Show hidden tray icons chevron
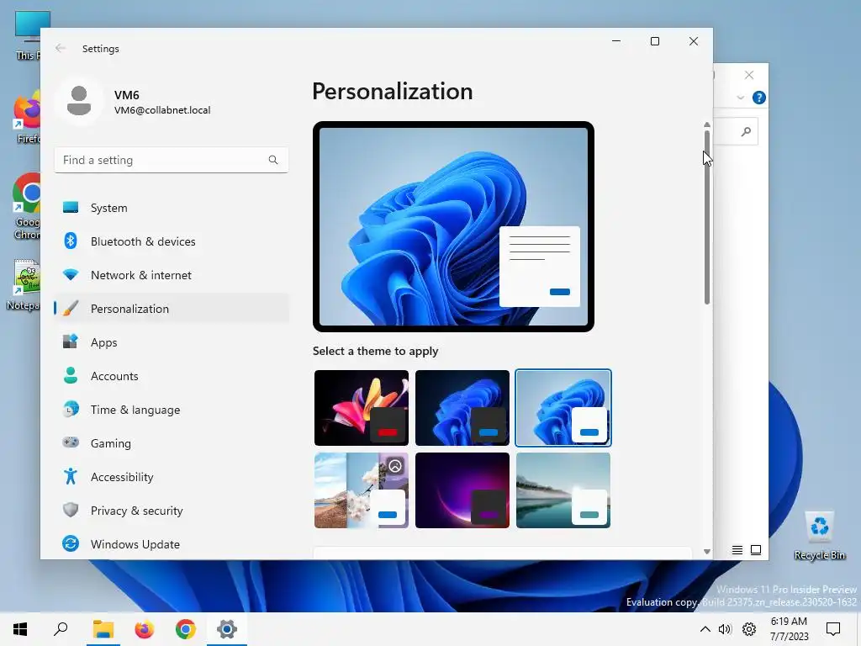The height and width of the screenshot is (646, 861). (705, 629)
